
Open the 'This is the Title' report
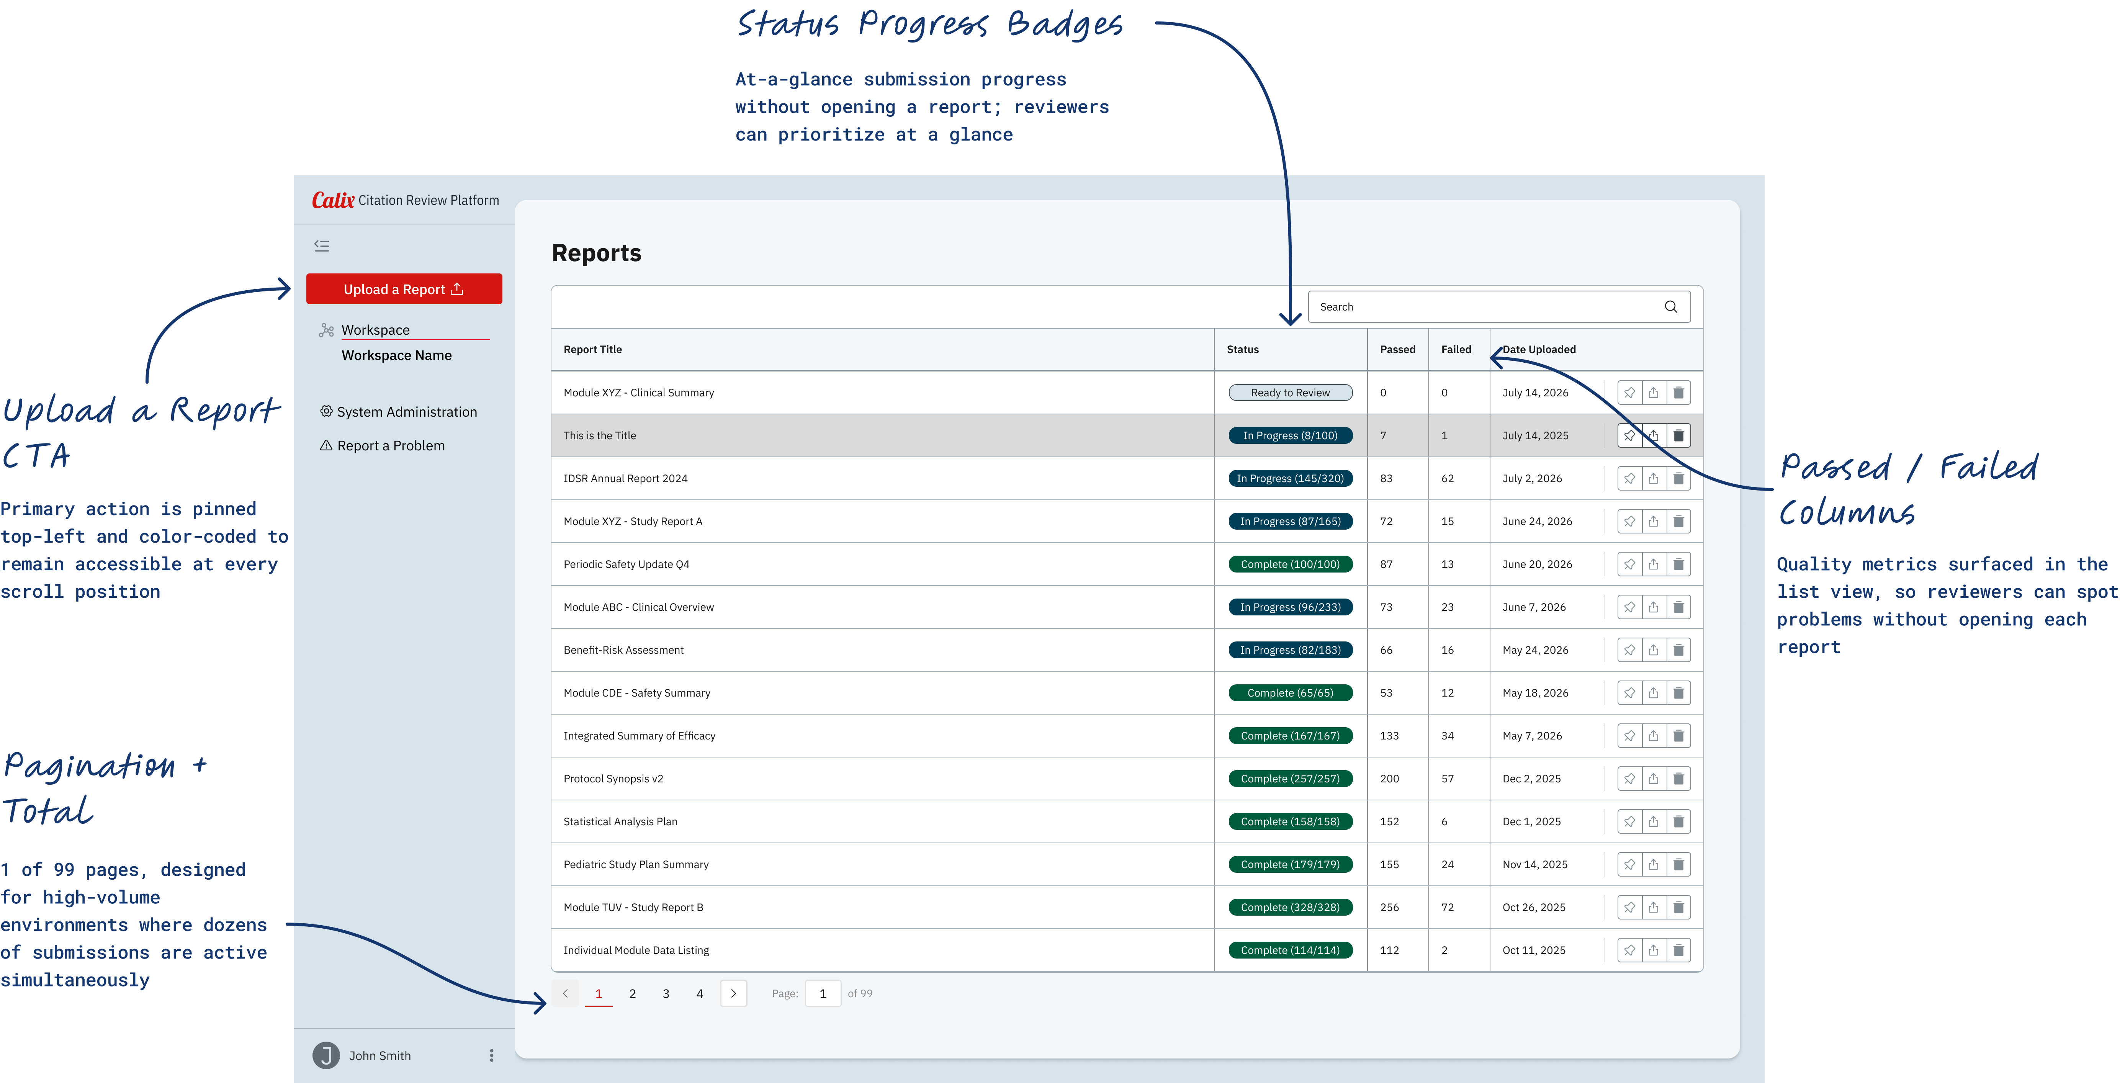[x=600, y=435]
